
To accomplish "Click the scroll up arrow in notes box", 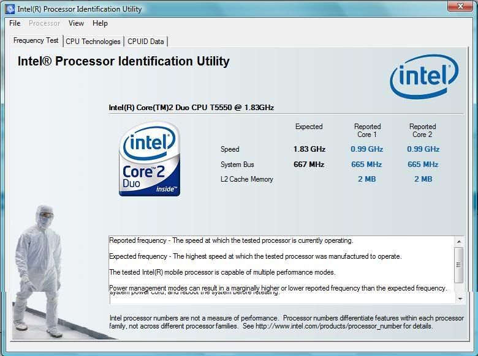I will point(459,242).
